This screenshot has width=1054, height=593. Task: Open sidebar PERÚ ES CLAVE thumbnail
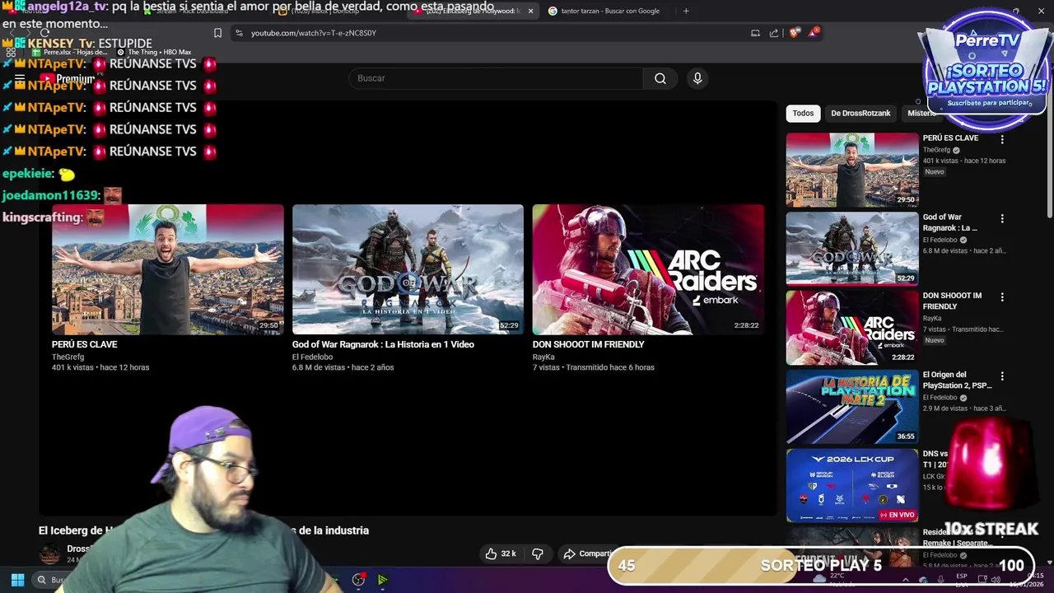pyautogui.click(x=851, y=170)
